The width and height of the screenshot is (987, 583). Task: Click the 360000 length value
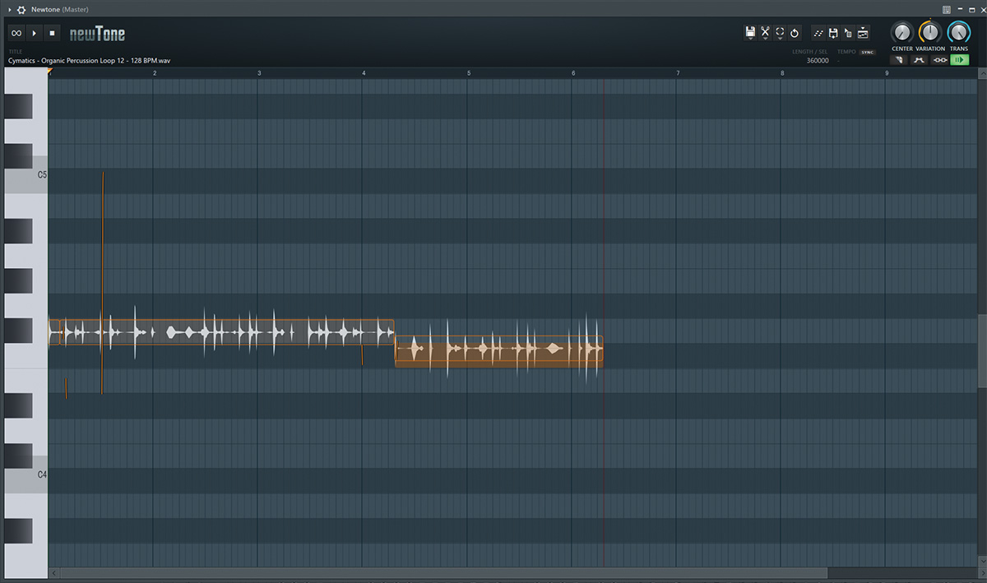coord(817,61)
